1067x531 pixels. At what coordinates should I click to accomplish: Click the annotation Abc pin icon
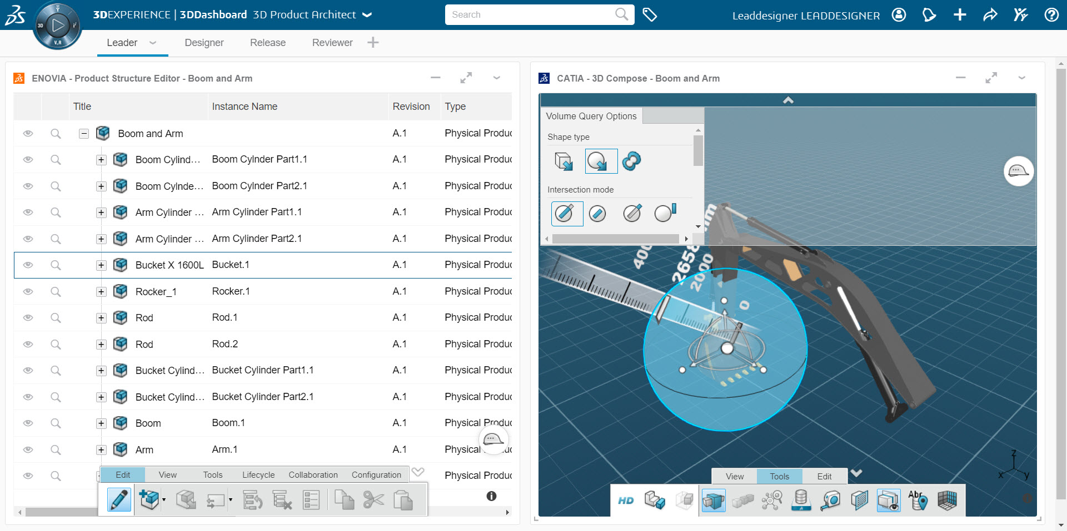click(x=918, y=500)
